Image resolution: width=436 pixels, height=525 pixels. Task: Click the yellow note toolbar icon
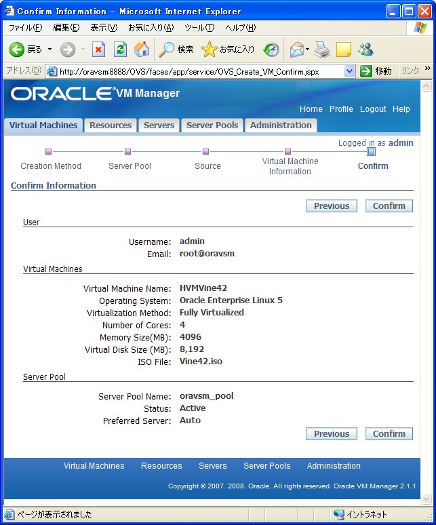pyautogui.click(x=344, y=50)
